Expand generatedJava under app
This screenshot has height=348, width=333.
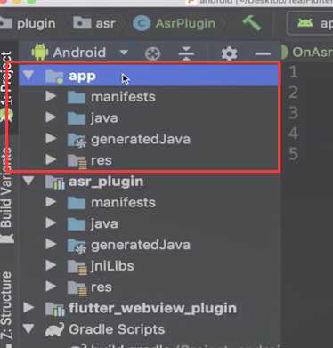pyautogui.click(x=51, y=139)
